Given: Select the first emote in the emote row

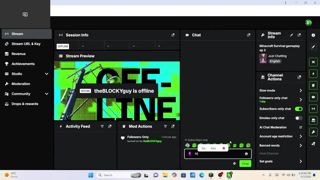Looking at the screenshot, I should pos(187,145).
